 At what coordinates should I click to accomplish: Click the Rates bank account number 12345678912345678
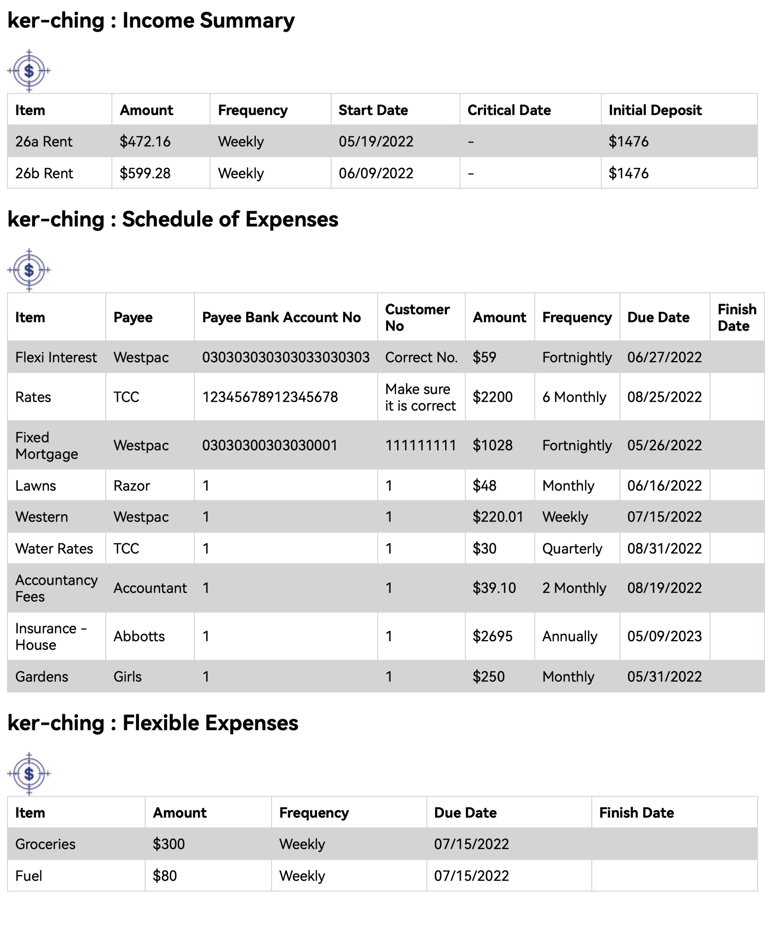pyautogui.click(x=270, y=397)
